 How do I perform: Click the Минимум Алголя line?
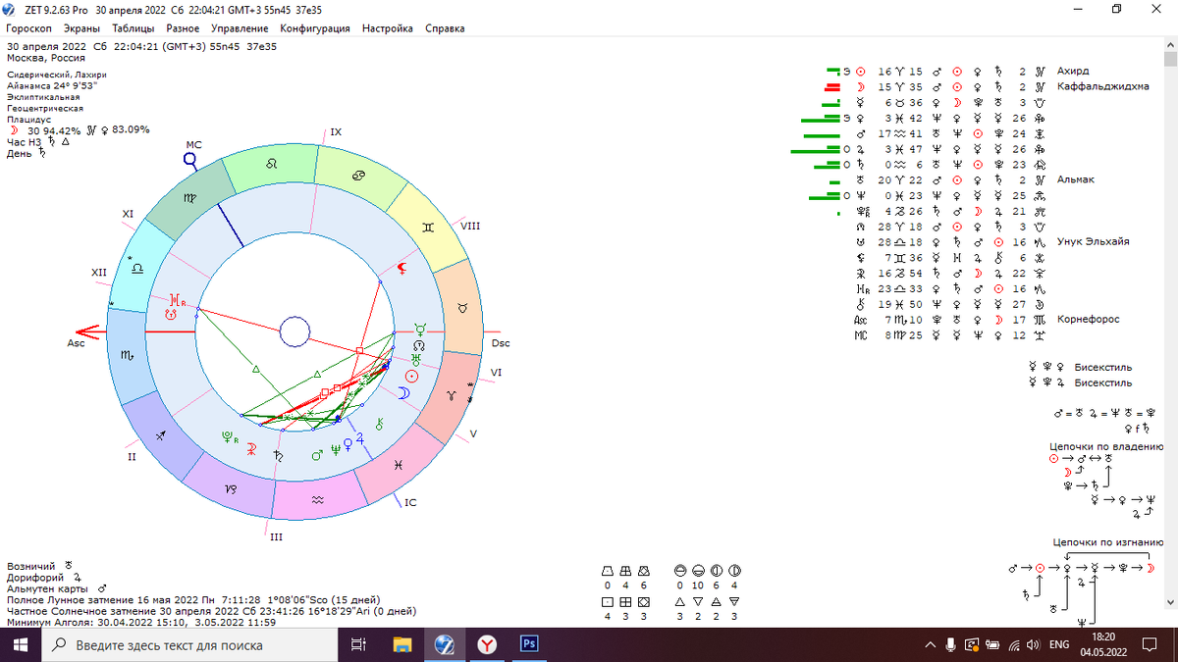click(x=140, y=622)
